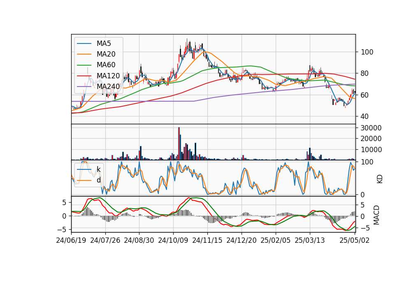Viewport: 395px width, 283px height.
Task: Click the MA60 legend label
Action: click(x=106, y=65)
